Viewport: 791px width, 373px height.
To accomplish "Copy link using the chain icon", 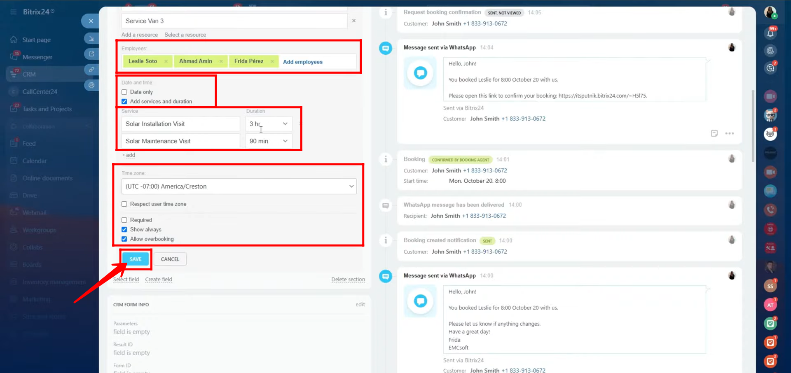I will point(91,70).
